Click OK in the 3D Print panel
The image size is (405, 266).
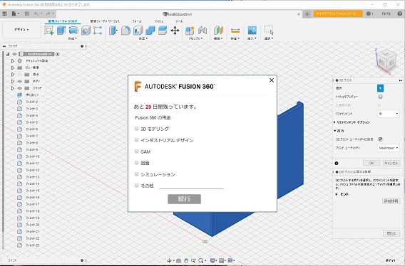[371, 163]
